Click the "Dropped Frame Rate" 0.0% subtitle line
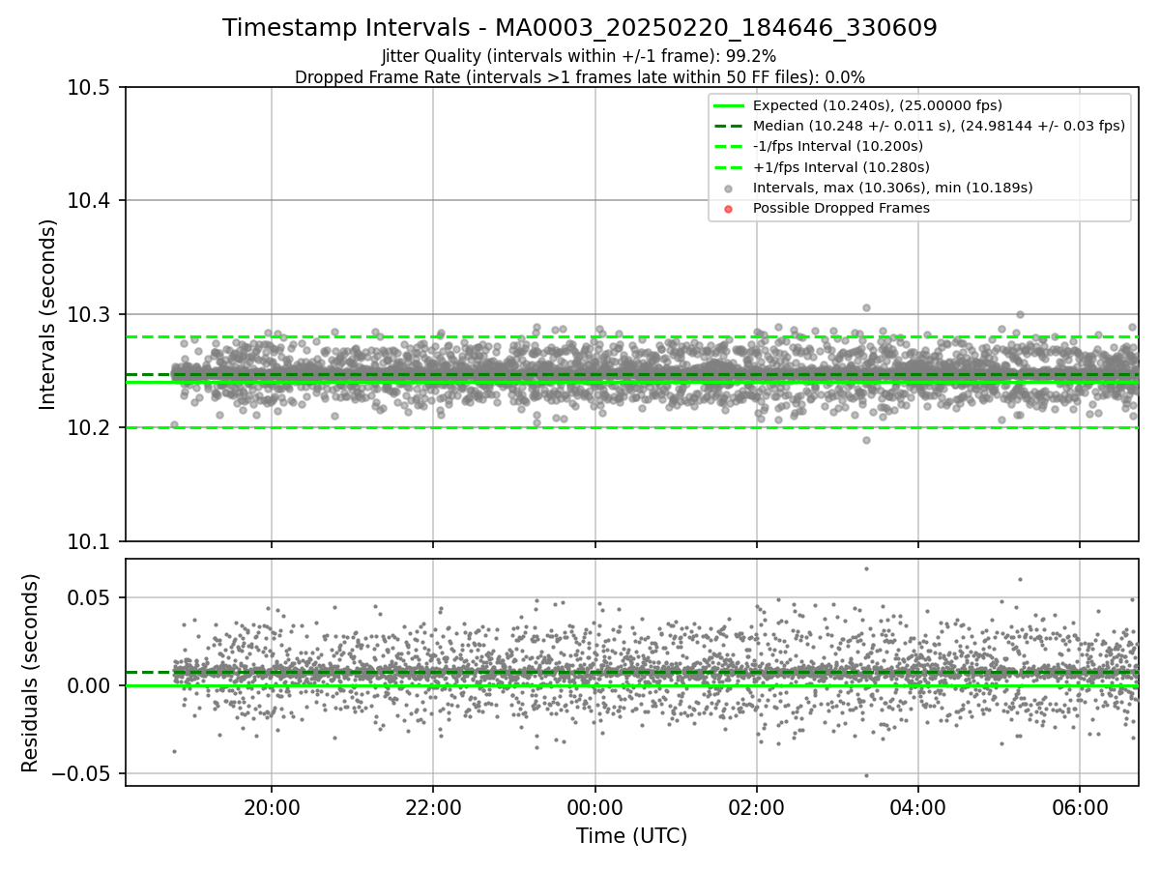This screenshot has width=1160, height=870. pyautogui.click(x=580, y=76)
